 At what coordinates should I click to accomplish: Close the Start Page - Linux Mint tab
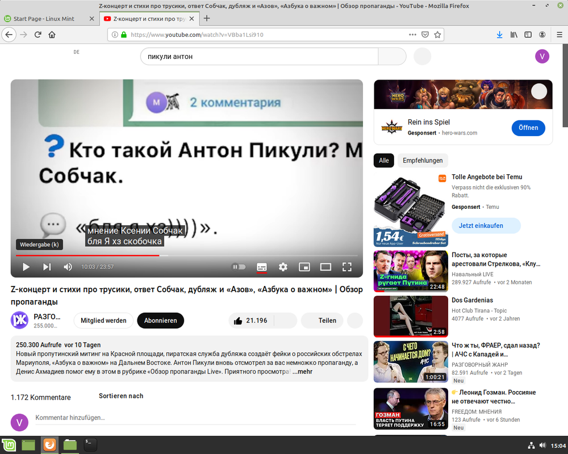(x=91, y=19)
